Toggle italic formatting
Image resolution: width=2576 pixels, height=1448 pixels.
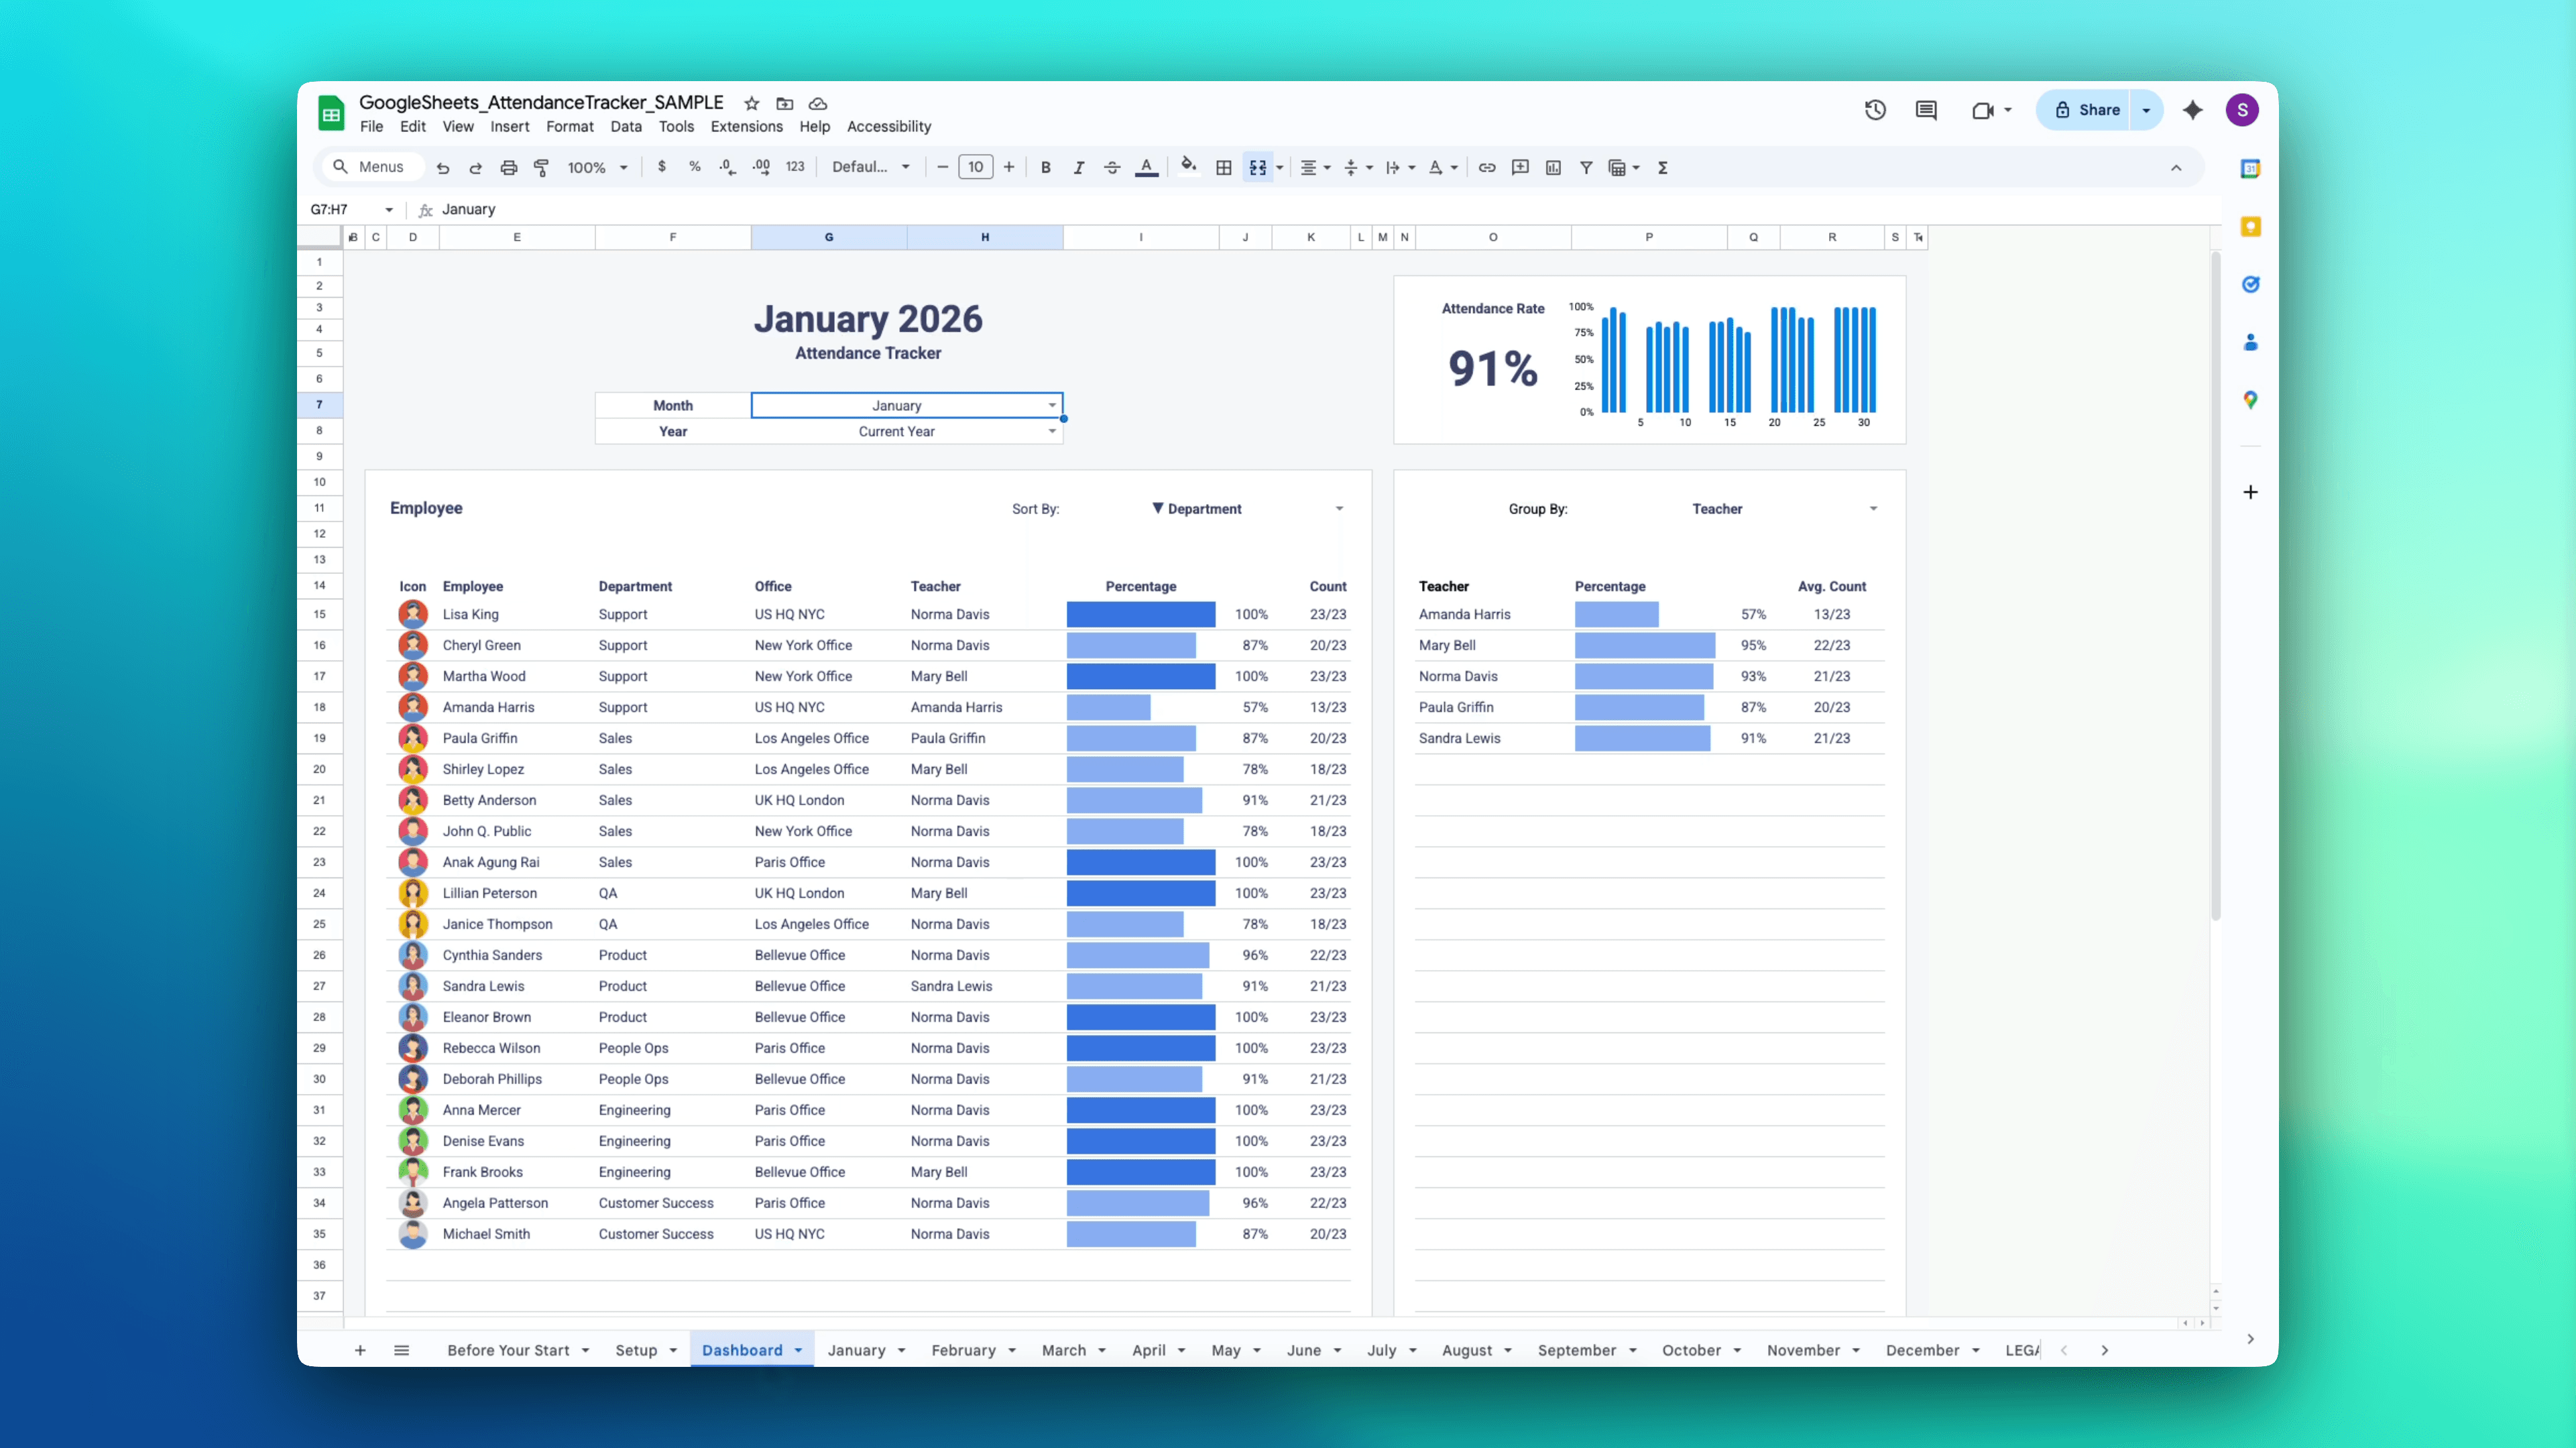pos(1079,167)
